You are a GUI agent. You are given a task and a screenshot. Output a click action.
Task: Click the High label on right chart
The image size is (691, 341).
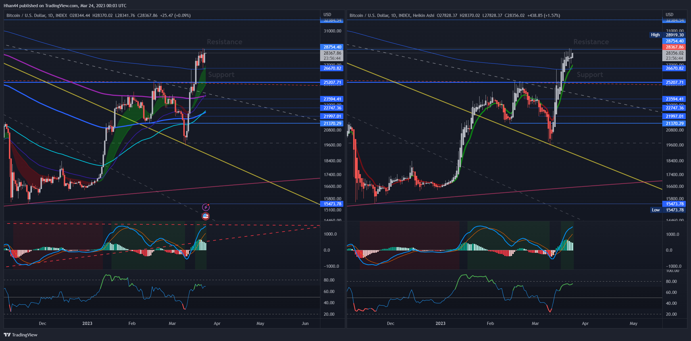pos(655,35)
